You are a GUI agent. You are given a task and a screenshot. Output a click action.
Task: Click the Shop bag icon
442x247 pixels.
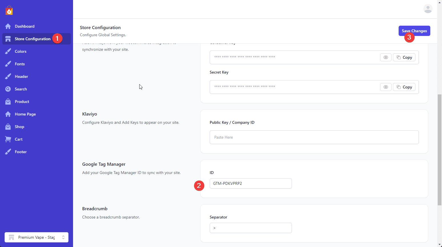[x=8, y=127]
